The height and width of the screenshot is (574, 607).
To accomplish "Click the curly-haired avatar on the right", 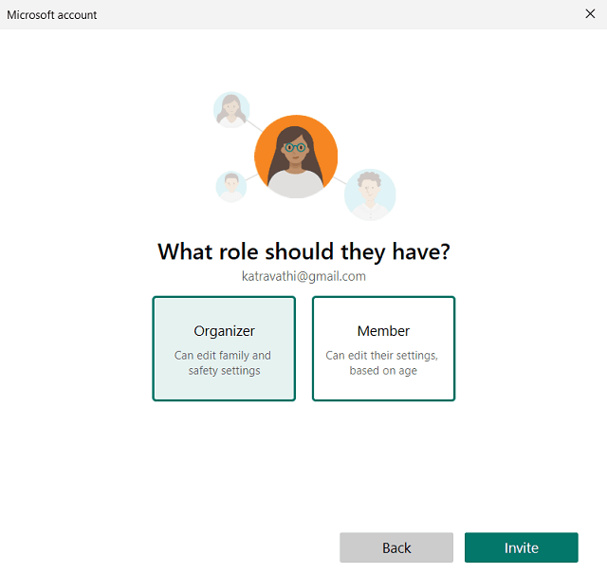I will [370, 194].
